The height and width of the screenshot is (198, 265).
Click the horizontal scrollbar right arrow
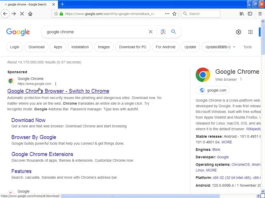pos(258,196)
